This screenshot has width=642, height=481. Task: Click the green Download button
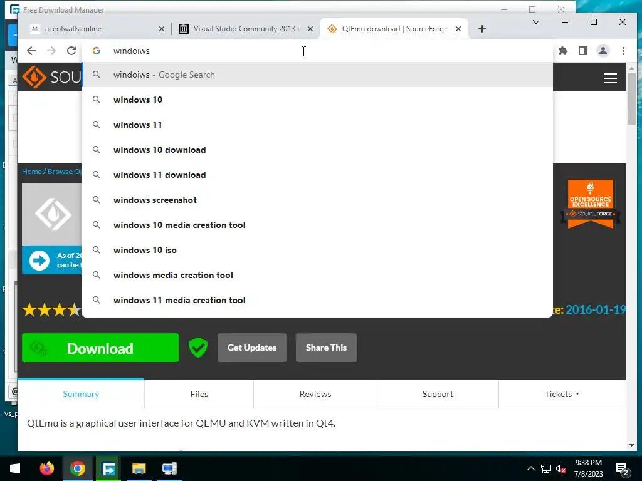pyautogui.click(x=100, y=348)
